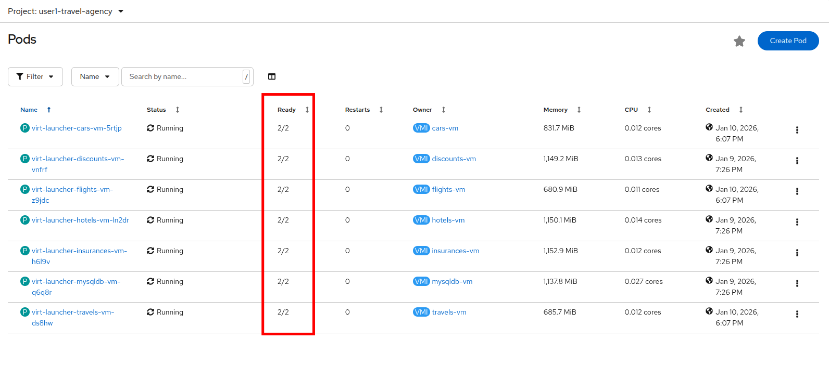Open kebab menu for virt-launcher-cars-vm-5rtjp row
This screenshot has height=365, width=829.
pos(797,130)
